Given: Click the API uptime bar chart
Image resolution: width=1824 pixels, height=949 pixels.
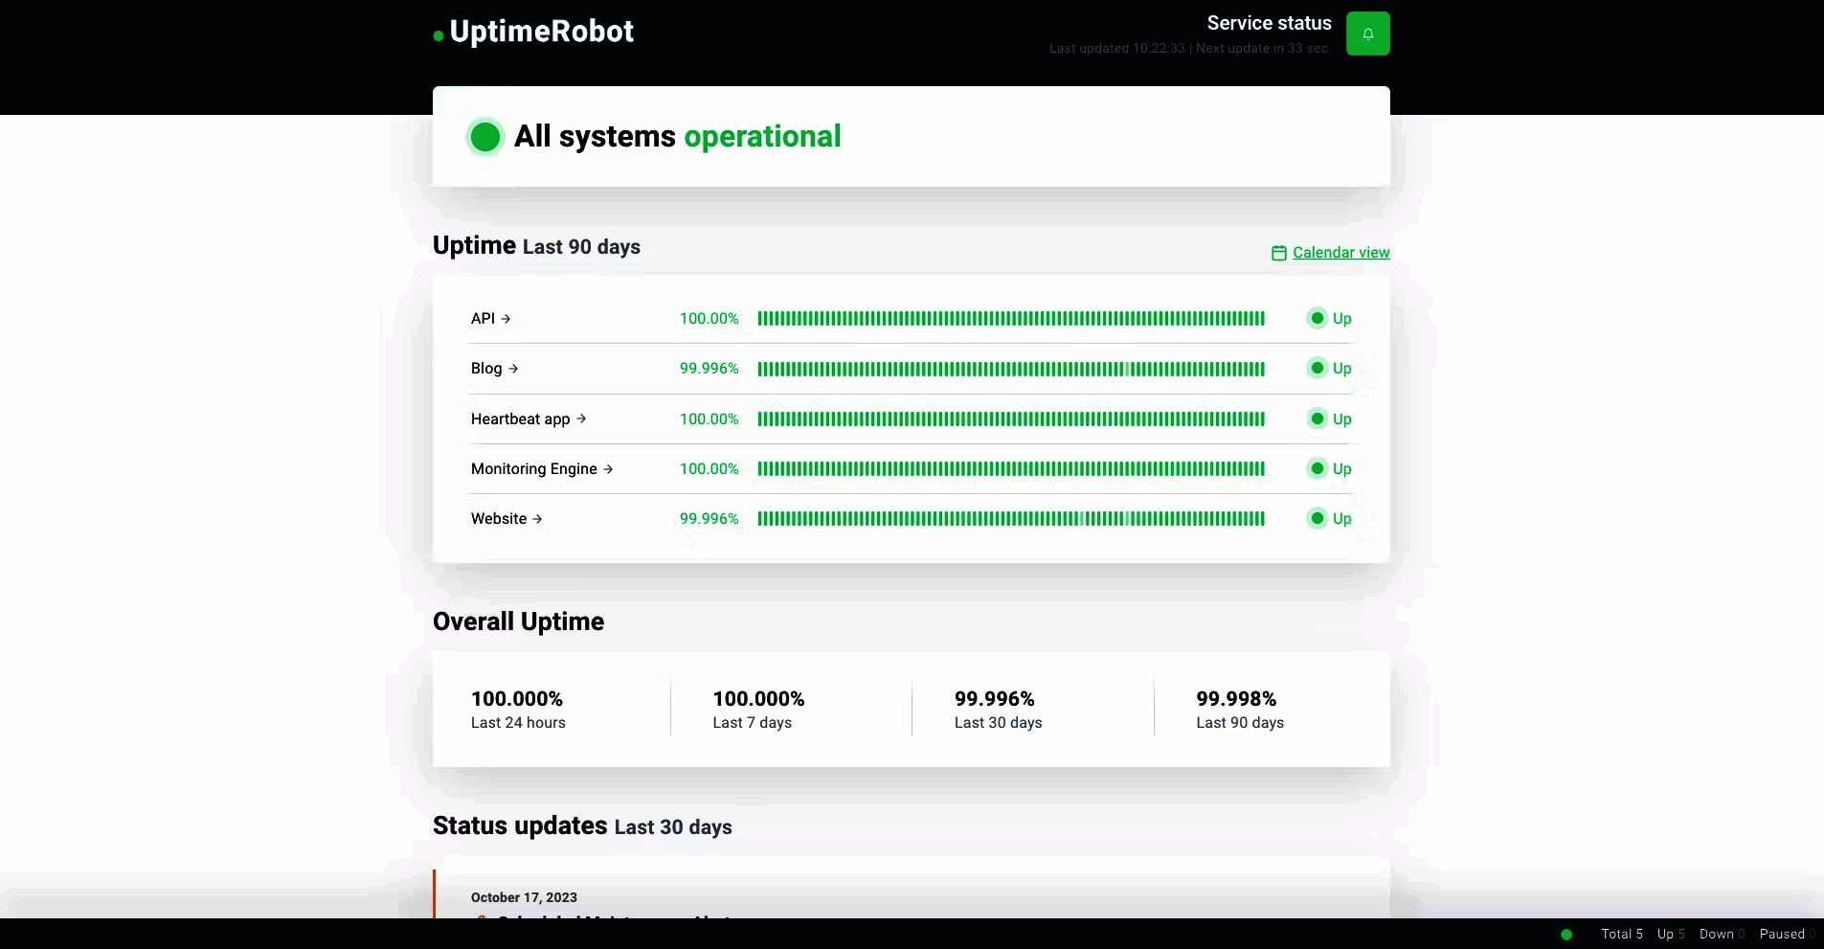Looking at the screenshot, I should 1011,319.
